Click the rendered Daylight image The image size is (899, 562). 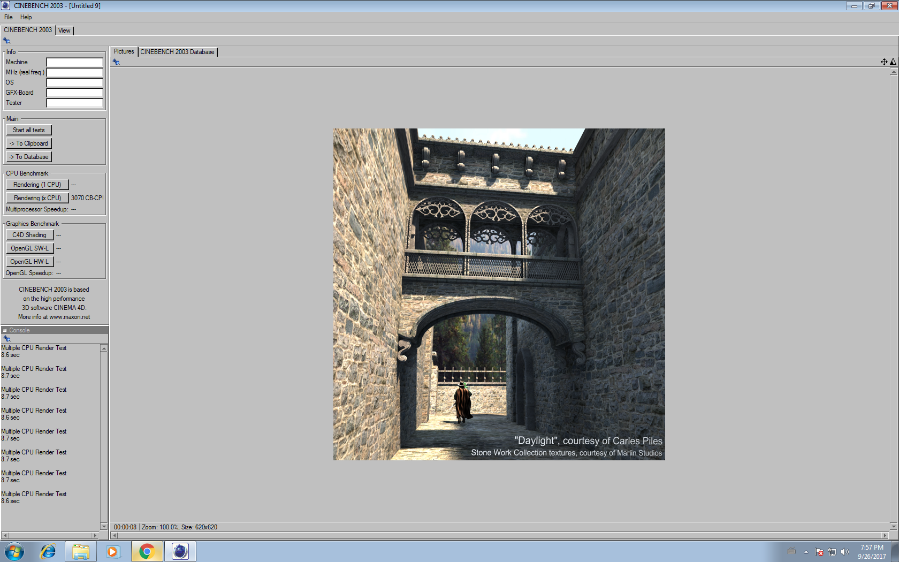pos(499,294)
